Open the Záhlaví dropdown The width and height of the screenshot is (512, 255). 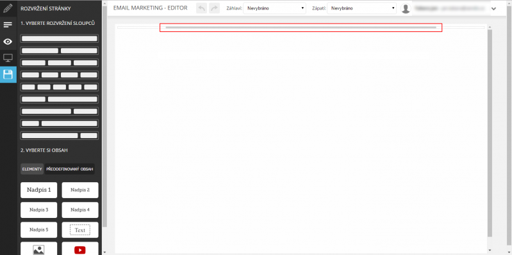click(275, 8)
